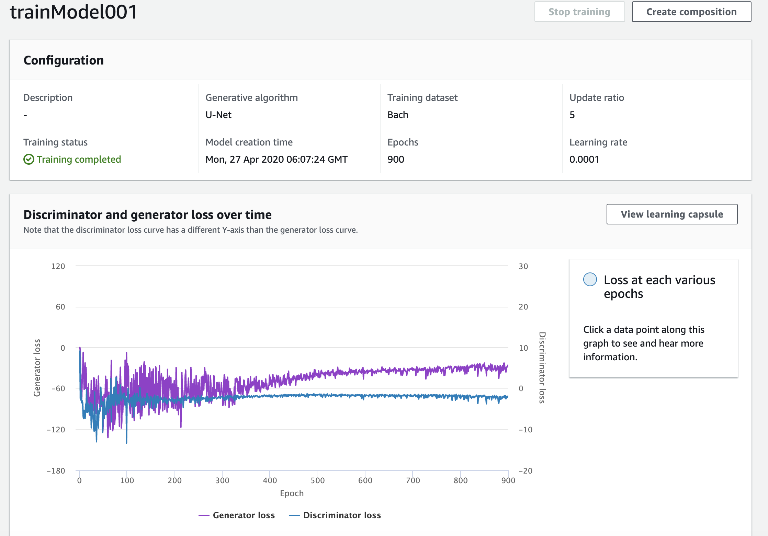768x536 pixels.
Task: Click the Configuration panel header
Action: [x=64, y=60]
